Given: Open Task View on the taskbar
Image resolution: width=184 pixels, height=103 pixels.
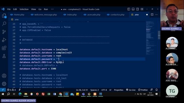Looking at the screenshot, I should coord(14,94).
